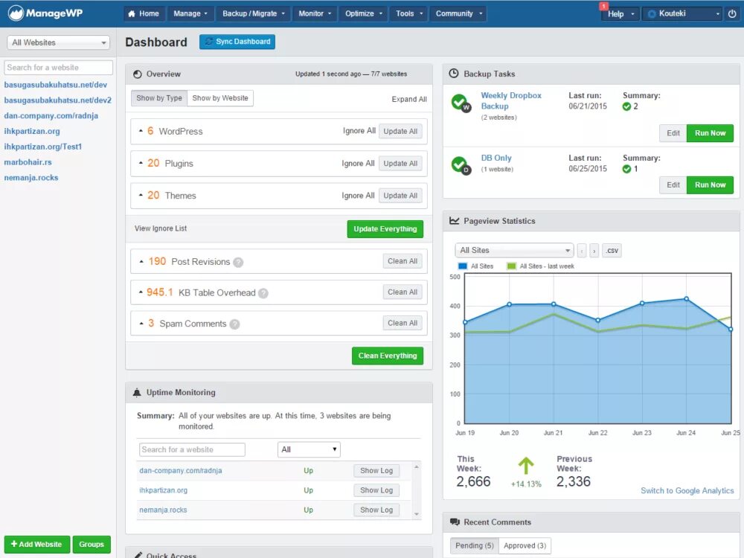
Task: Open Switch to Google Analytics link
Action: tap(687, 490)
